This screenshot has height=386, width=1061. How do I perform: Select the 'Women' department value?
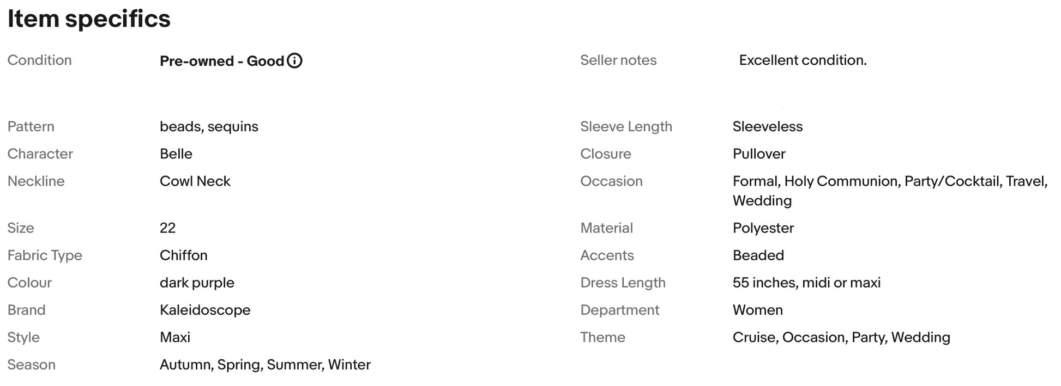pyautogui.click(x=758, y=310)
